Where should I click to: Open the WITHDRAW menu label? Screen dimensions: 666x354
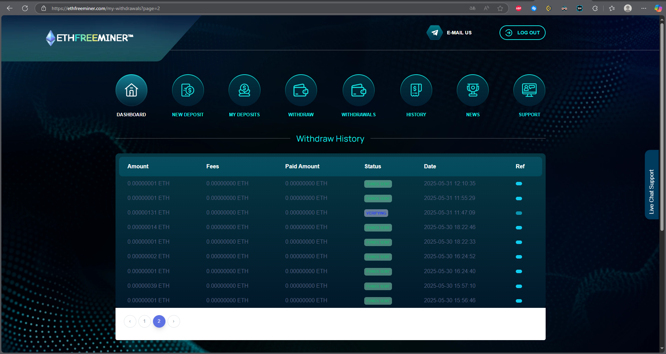coord(301,115)
